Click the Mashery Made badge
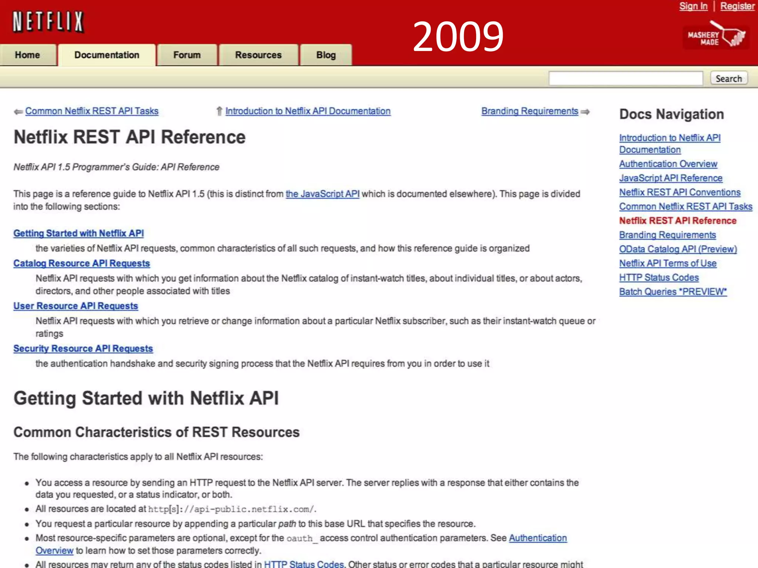This screenshot has height=568, width=758. pos(716,37)
